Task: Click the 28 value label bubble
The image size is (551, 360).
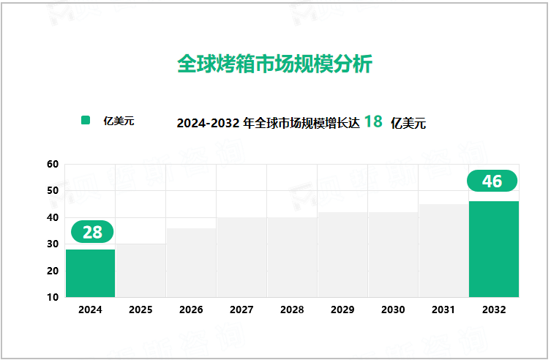Action: [x=92, y=232]
